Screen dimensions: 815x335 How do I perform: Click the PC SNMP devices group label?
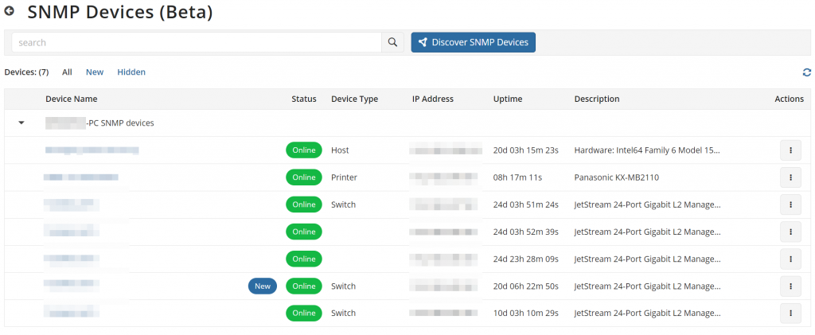click(99, 123)
